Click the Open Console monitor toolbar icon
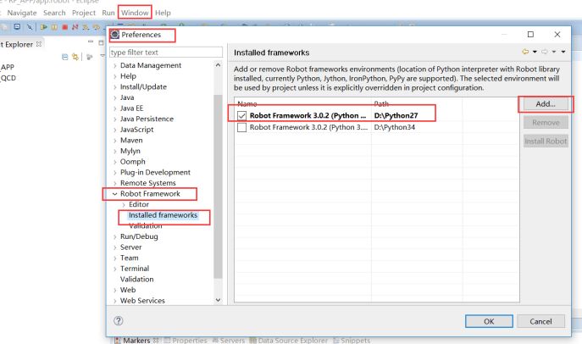 point(17,27)
